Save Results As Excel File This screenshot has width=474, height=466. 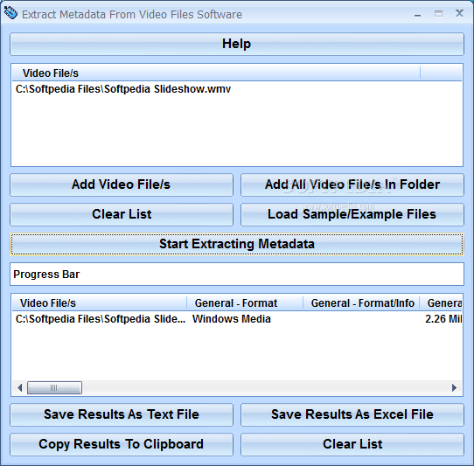pyautogui.click(x=352, y=414)
